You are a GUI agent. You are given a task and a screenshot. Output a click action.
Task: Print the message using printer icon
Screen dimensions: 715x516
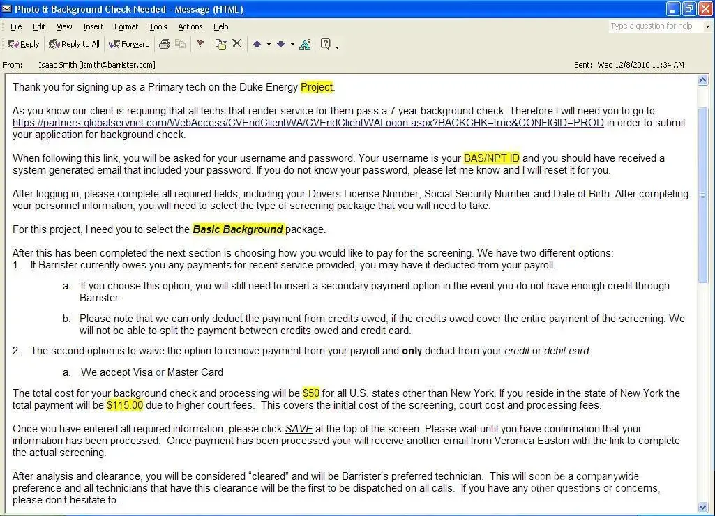tap(165, 44)
